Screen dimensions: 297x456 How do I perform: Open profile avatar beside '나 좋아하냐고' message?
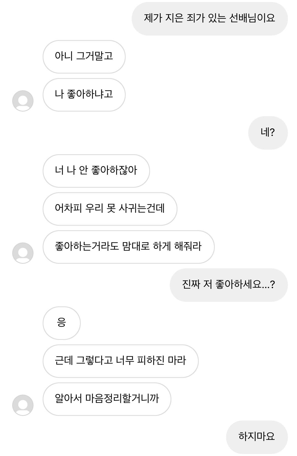pyautogui.click(x=23, y=101)
